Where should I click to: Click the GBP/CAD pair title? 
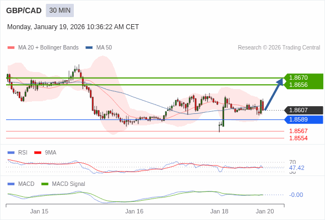(x=24, y=10)
